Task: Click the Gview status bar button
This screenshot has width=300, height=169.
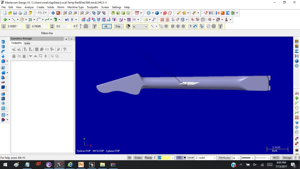Action: point(138,158)
